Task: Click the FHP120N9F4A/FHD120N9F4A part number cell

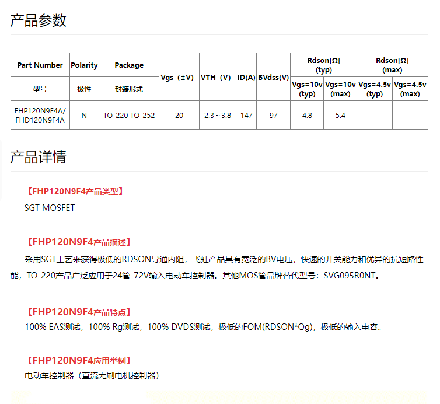Action: tap(40, 115)
